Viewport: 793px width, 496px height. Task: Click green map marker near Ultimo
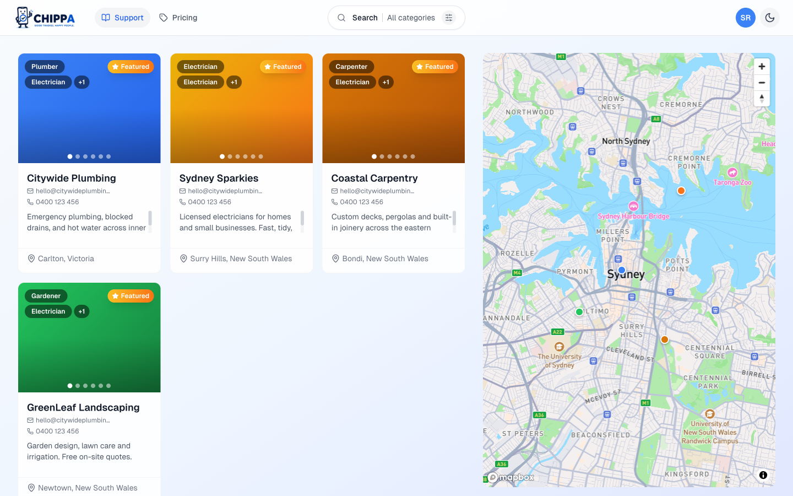click(579, 312)
